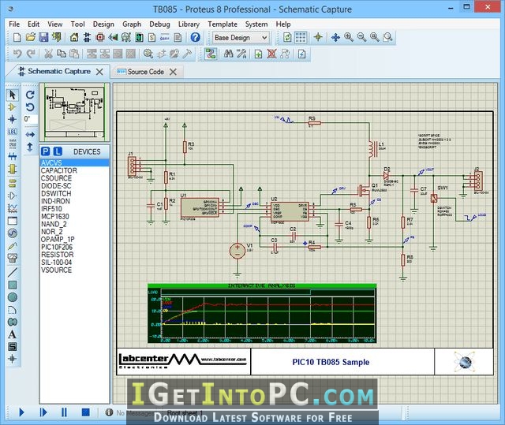Select IRF510 in the devices list
The width and height of the screenshot is (505, 425).
[x=74, y=208]
